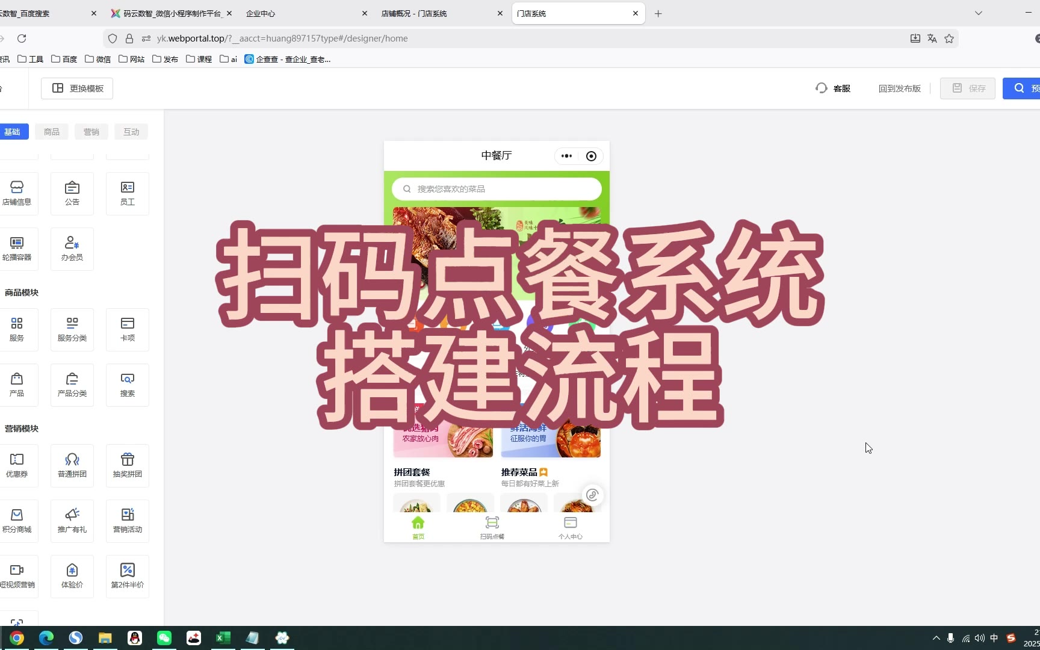Add the 公告 announcement component
Image resolution: width=1040 pixels, height=650 pixels.
[72, 193]
